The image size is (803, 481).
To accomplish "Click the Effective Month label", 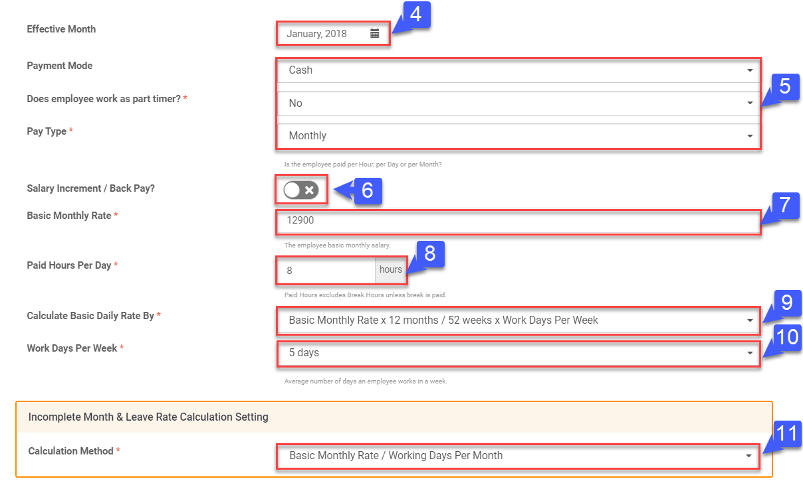I will 61,29.
